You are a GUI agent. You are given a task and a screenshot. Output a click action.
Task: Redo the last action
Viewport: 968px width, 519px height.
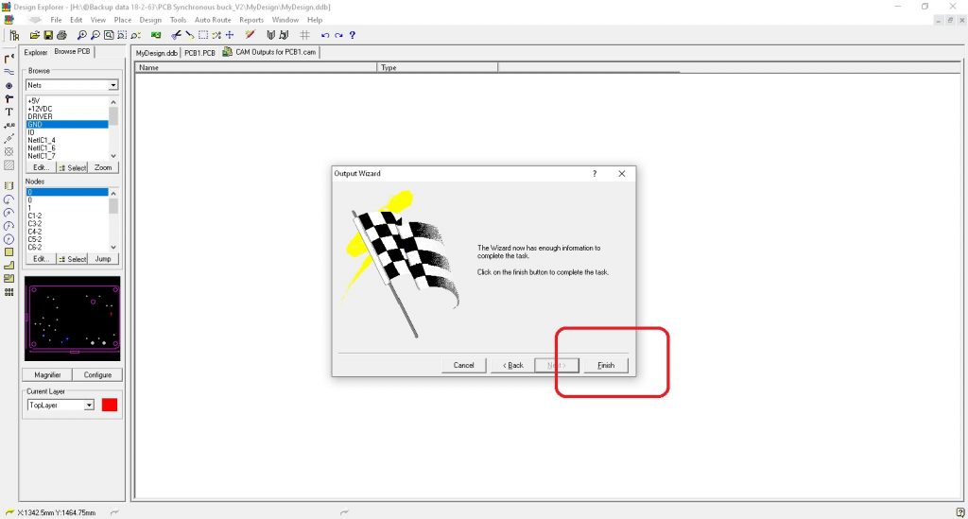338,35
